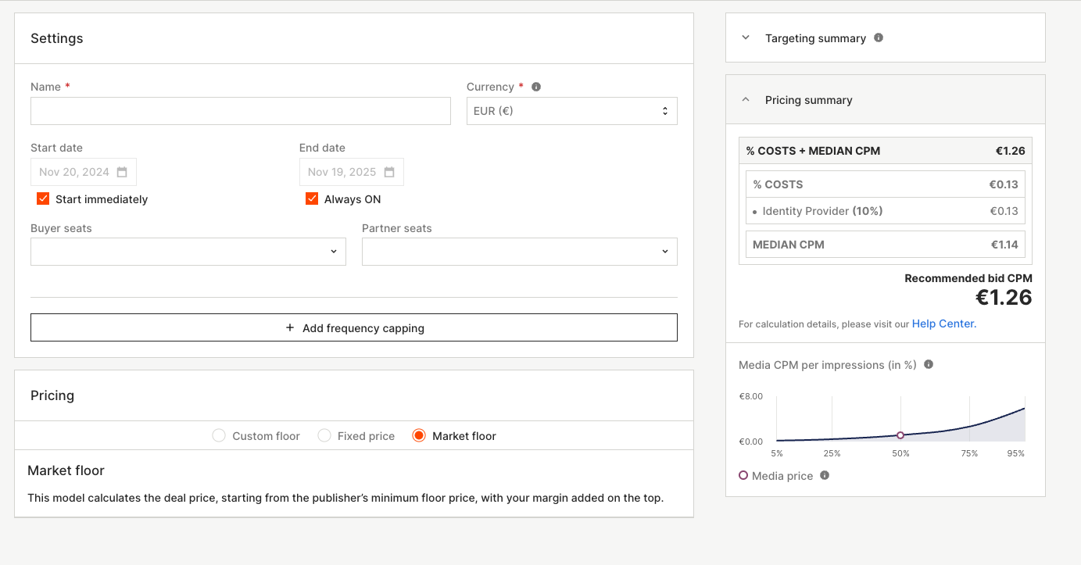Select the Market floor radio button
The width and height of the screenshot is (1081, 565).
[419, 436]
